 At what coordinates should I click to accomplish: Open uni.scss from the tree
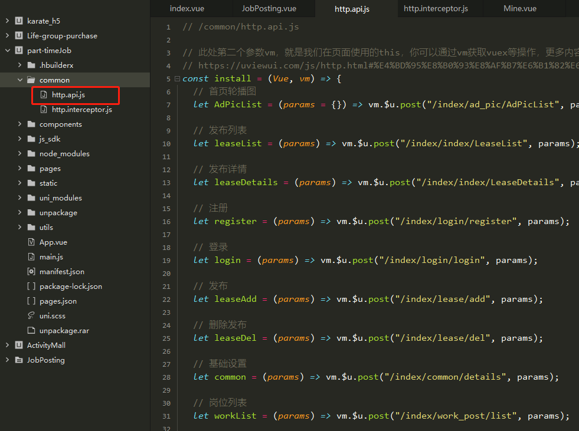point(53,316)
